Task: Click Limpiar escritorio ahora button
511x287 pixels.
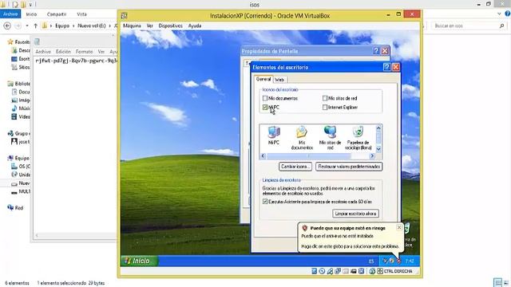Action: (355, 214)
